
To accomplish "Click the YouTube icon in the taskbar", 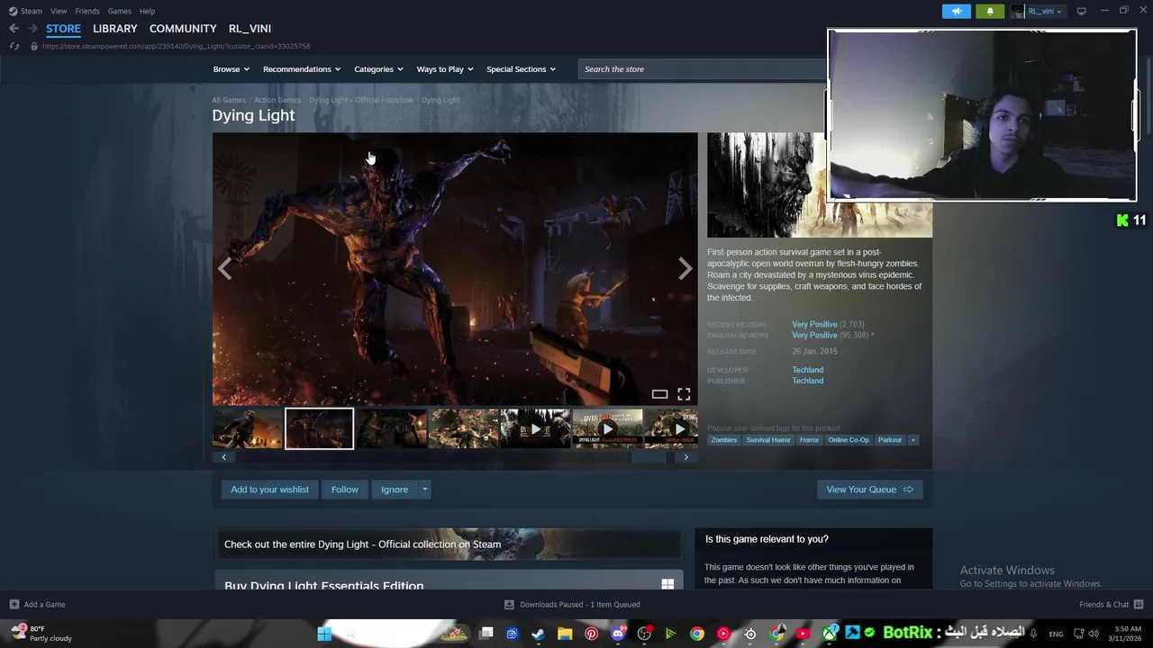I will [x=803, y=634].
